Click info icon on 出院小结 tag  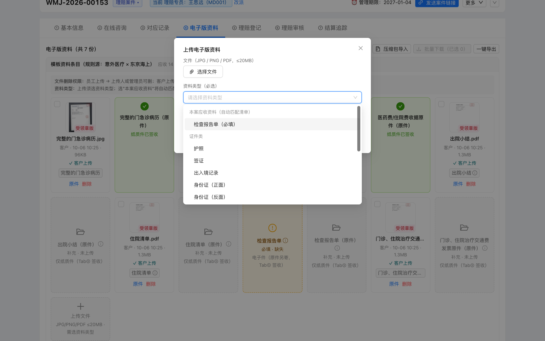click(475, 173)
